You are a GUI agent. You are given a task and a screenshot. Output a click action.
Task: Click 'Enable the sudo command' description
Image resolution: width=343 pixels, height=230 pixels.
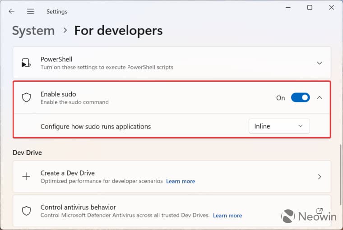pos(74,102)
